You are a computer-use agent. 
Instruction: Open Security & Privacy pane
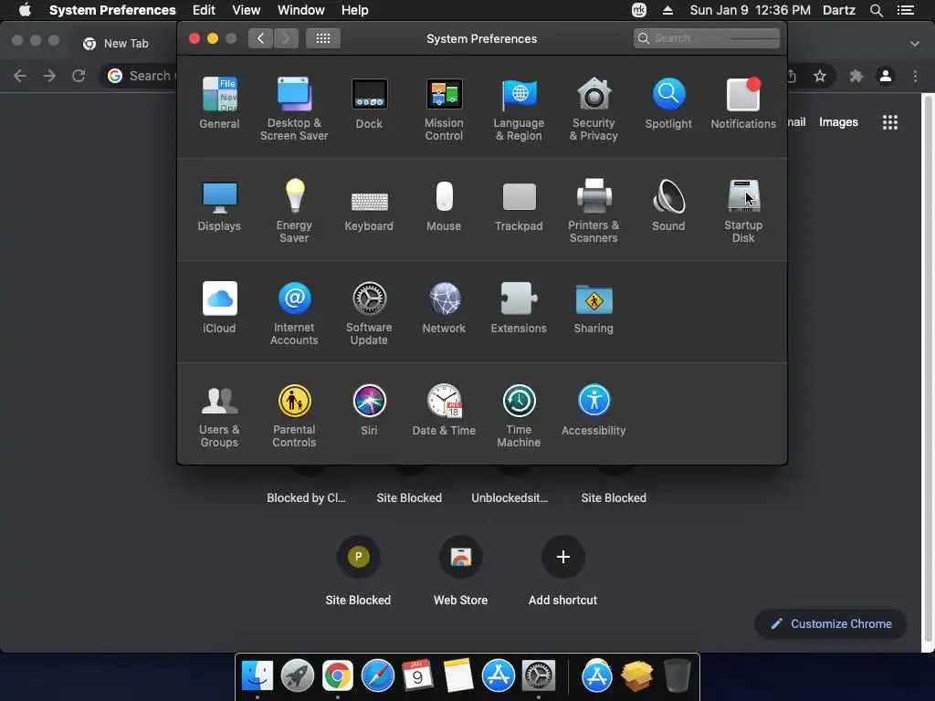point(594,109)
